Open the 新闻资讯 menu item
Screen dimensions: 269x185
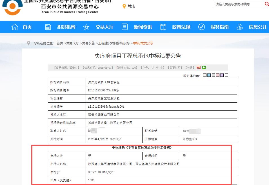[143, 27]
